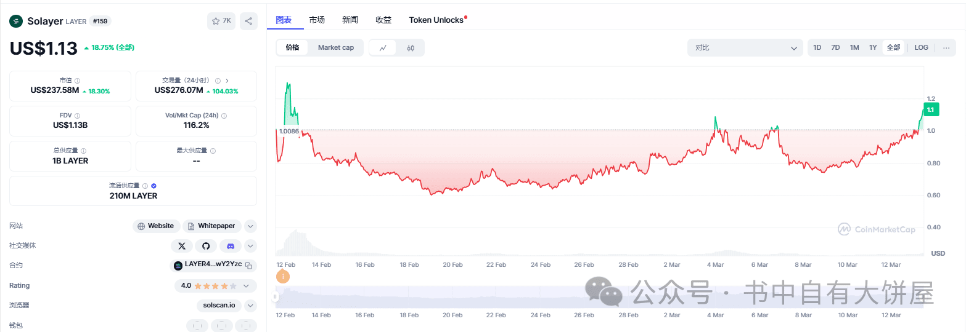Expand the explorer dropdown next to solscan.io
Image resolution: width=966 pixels, height=332 pixels.
pyautogui.click(x=250, y=306)
